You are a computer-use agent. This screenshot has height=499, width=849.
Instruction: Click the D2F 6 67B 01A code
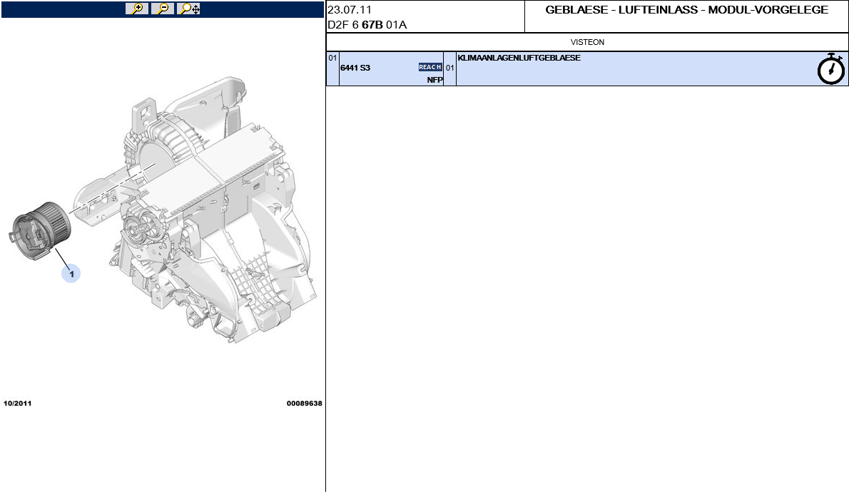coord(367,25)
